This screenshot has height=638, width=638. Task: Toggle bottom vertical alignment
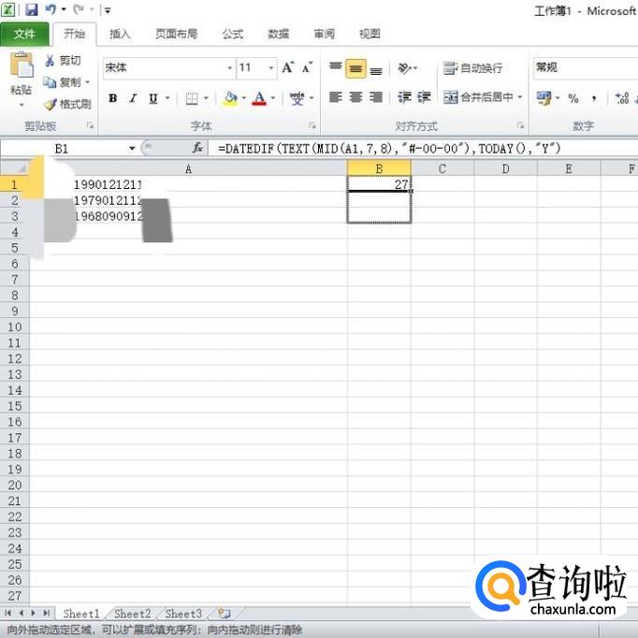tap(376, 70)
